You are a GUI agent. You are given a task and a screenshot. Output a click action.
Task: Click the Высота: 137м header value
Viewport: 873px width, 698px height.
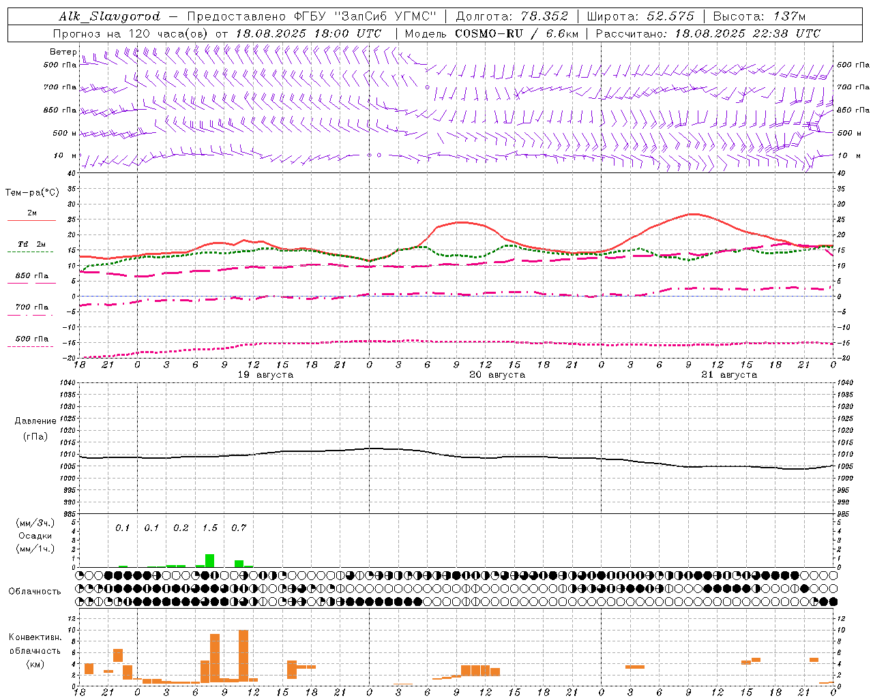pos(759,16)
